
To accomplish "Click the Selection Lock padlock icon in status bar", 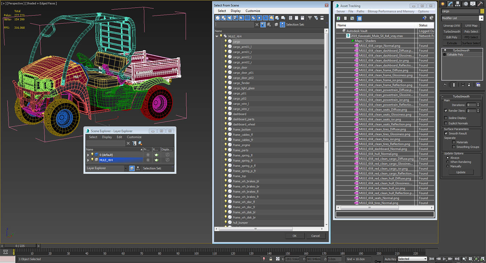I will (x=271, y=259).
